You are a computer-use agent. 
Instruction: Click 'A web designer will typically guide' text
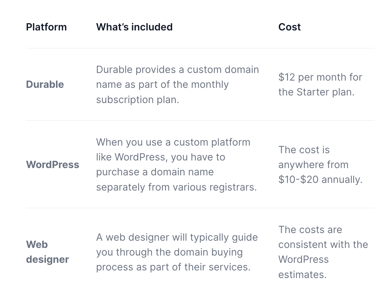click(177, 237)
